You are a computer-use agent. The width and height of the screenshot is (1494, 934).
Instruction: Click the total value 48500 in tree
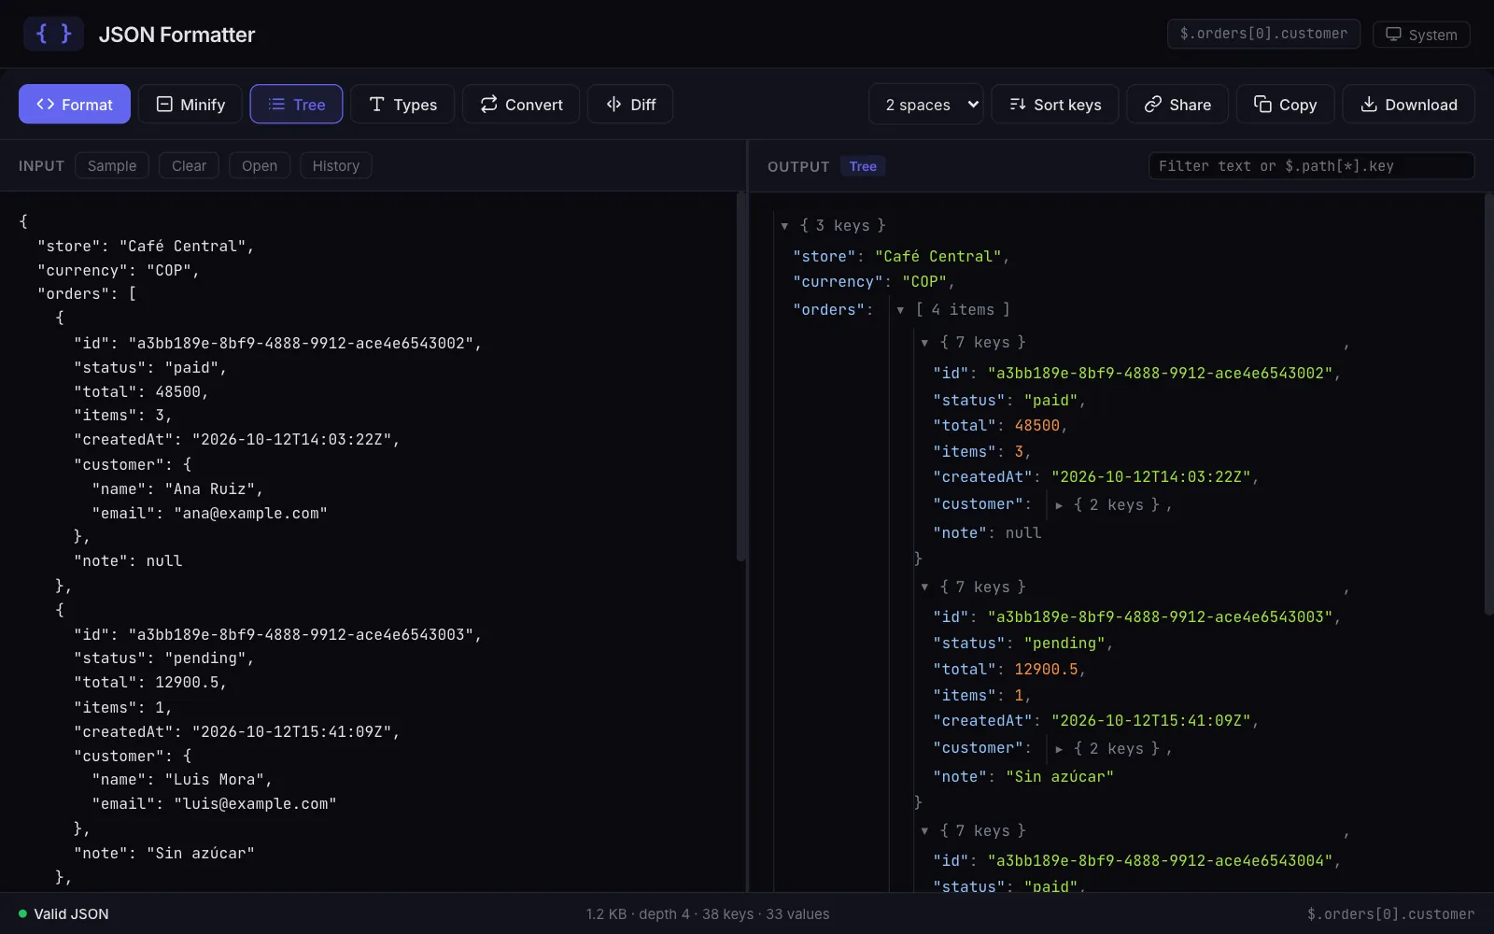coord(1037,425)
